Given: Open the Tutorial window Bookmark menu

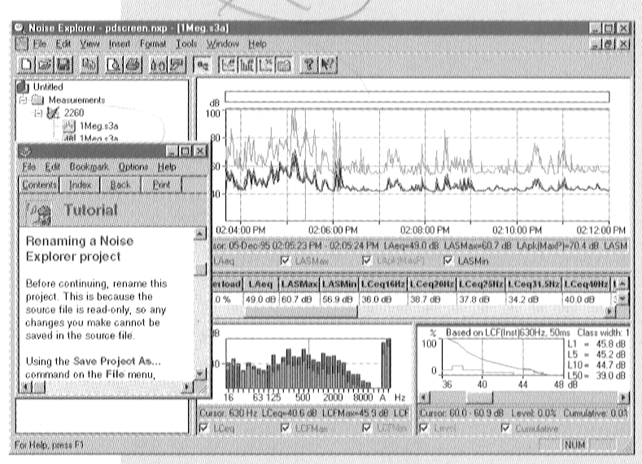Looking at the screenshot, I should 89,167.
